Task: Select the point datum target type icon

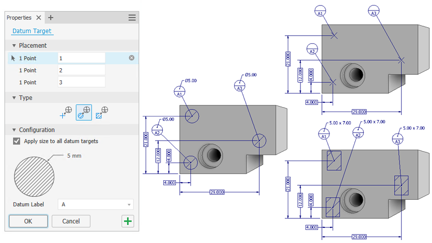Action: [x=66, y=112]
